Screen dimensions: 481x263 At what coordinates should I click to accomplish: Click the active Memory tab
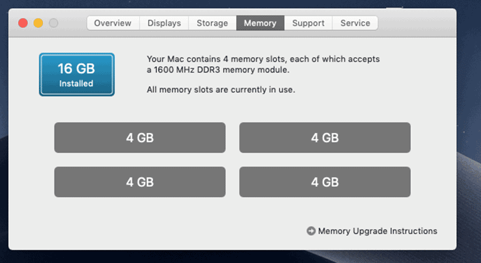tap(260, 23)
